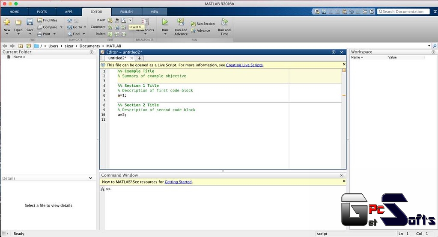The image size is (438, 237).
Task: Click the Increase Indent icon
Action: [117, 34]
